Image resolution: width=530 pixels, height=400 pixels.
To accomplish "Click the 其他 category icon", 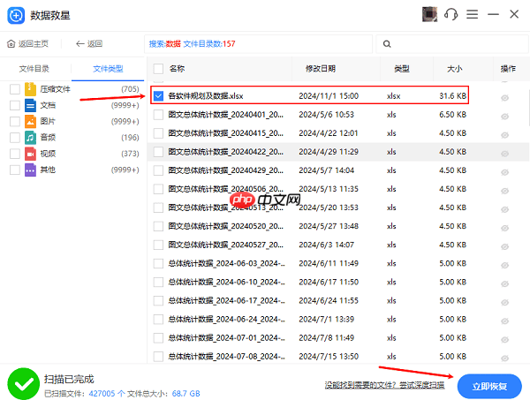I will pyautogui.click(x=30, y=170).
